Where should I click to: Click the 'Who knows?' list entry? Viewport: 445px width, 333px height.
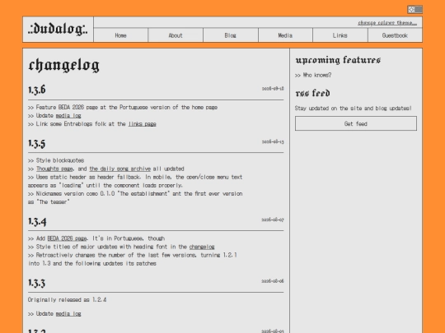pos(313,75)
